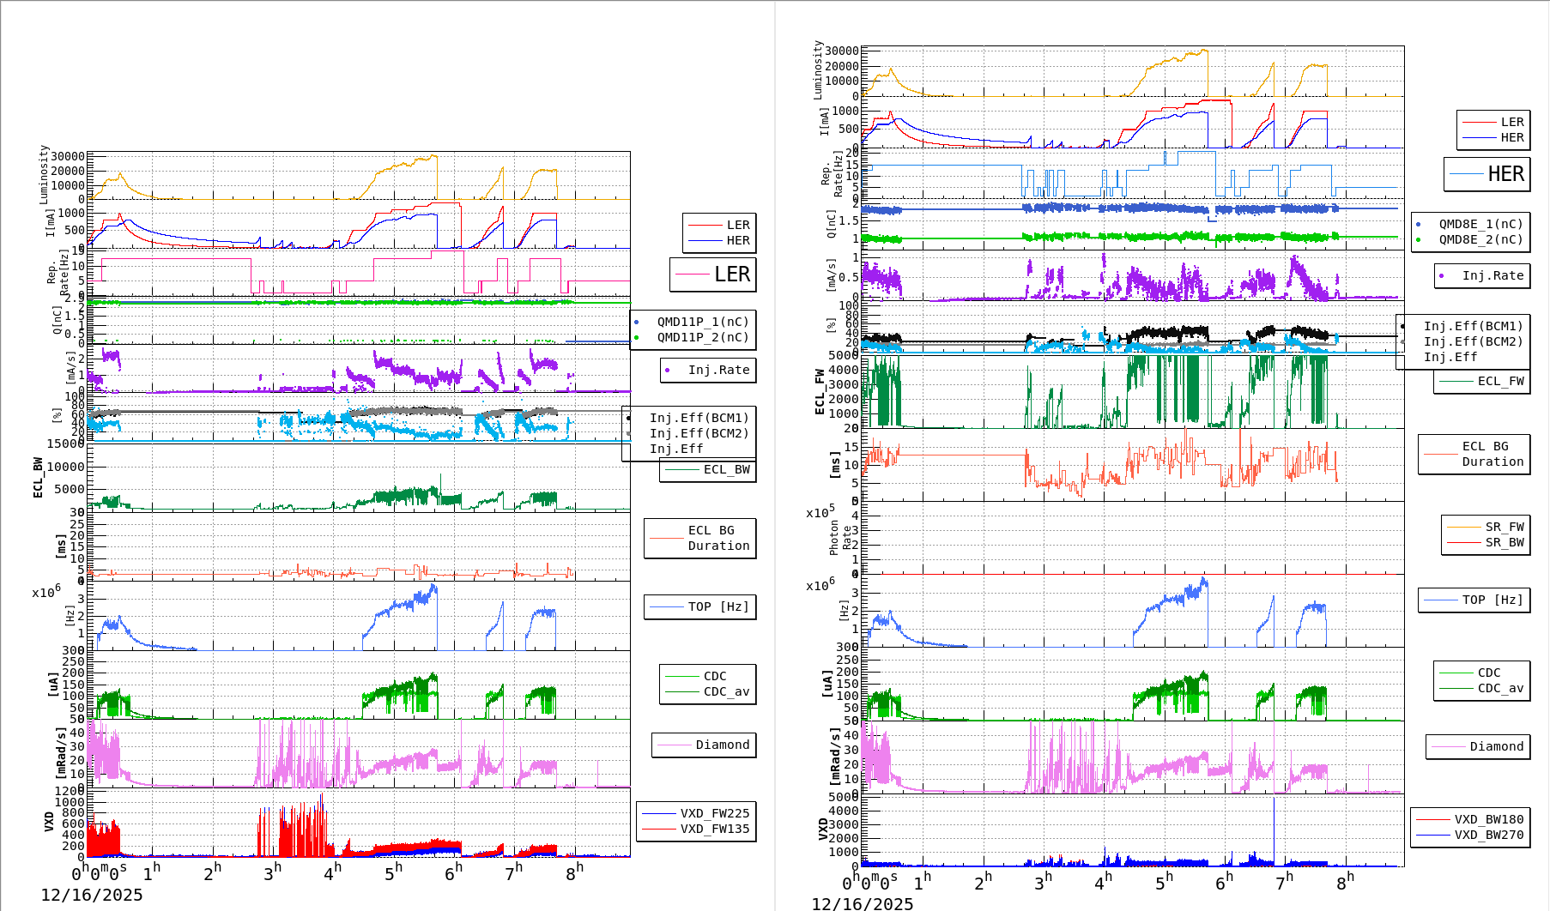The width and height of the screenshot is (1550, 911).
Task: Click the CDC_av legend entry in right panel
Action: 1481,689
